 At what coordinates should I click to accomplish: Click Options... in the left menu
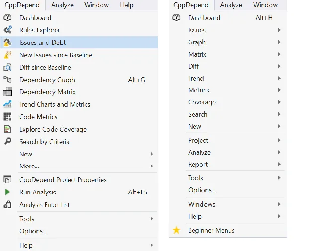click(x=79, y=231)
